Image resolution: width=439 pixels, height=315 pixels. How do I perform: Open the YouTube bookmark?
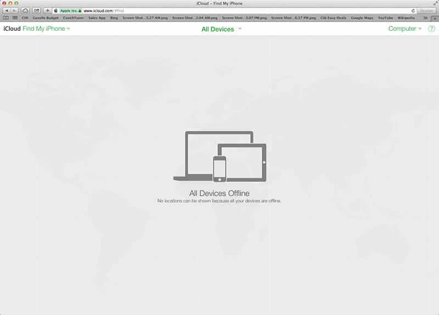point(385,18)
